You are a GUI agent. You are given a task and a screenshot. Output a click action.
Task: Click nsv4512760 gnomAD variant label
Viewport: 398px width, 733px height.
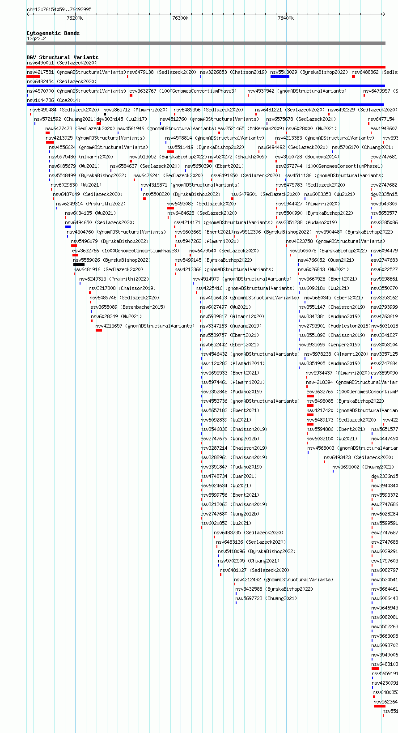(209, 119)
